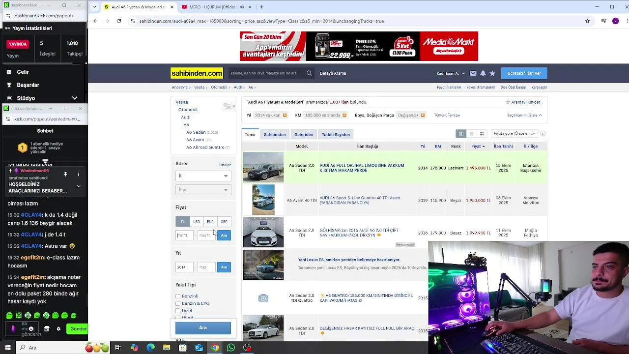Open WhatsApp from the taskbar
This screenshot has width=629, height=354.
click(231, 348)
